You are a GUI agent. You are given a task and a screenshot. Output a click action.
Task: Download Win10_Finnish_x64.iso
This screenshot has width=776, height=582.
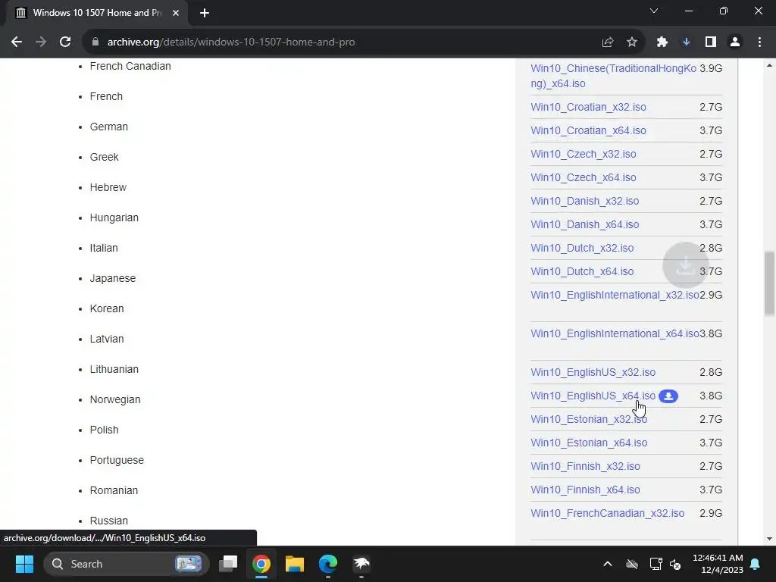pos(586,490)
